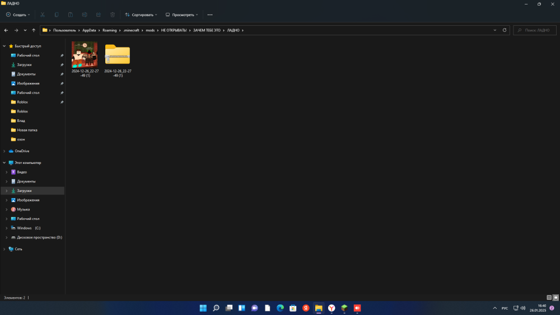Go to ЗАЧЕМ ТЕБЕ ЭТО in breadcrumb

[207, 30]
